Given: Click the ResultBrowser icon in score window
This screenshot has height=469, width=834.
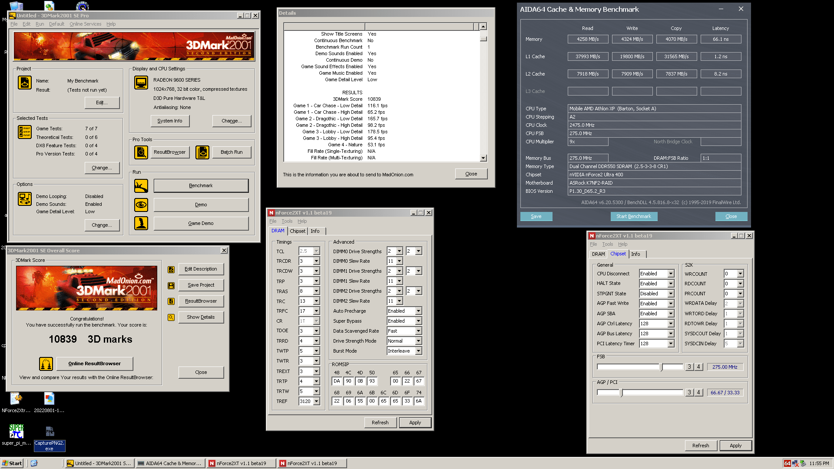Looking at the screenshot, I should click(171, 301).
